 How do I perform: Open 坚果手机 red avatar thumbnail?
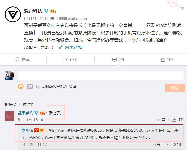[x=10, y=116]
